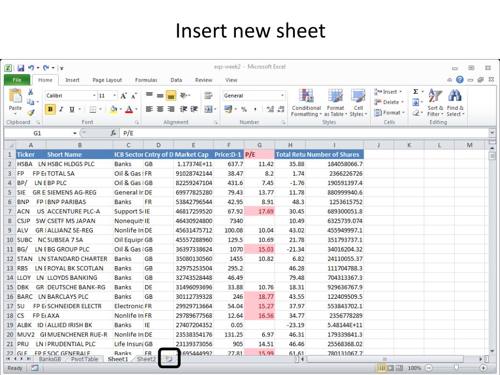Click AutoSum sigma icon

[416, 92]
